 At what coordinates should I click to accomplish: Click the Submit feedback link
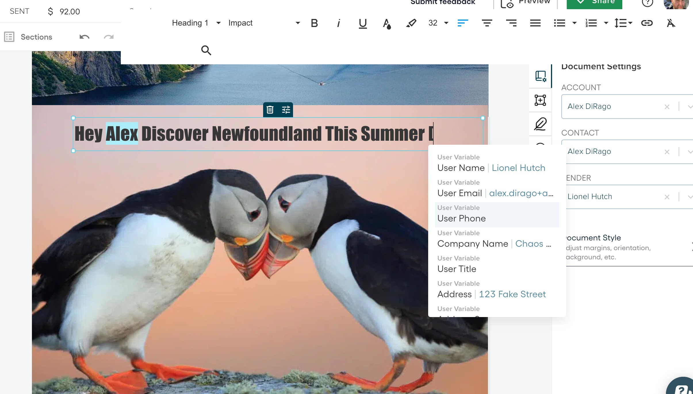443,2
